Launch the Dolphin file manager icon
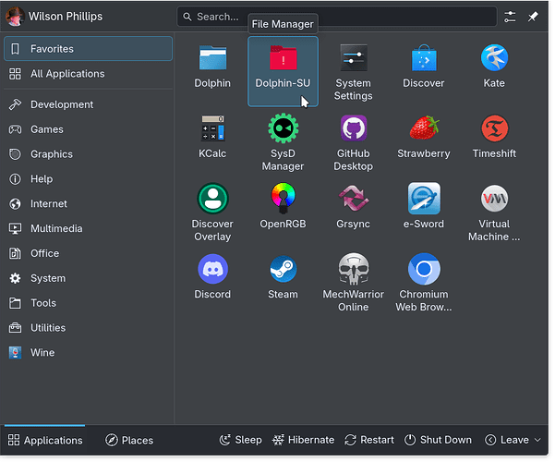Viewport: 555px width, 462px height. pos(212,57)
